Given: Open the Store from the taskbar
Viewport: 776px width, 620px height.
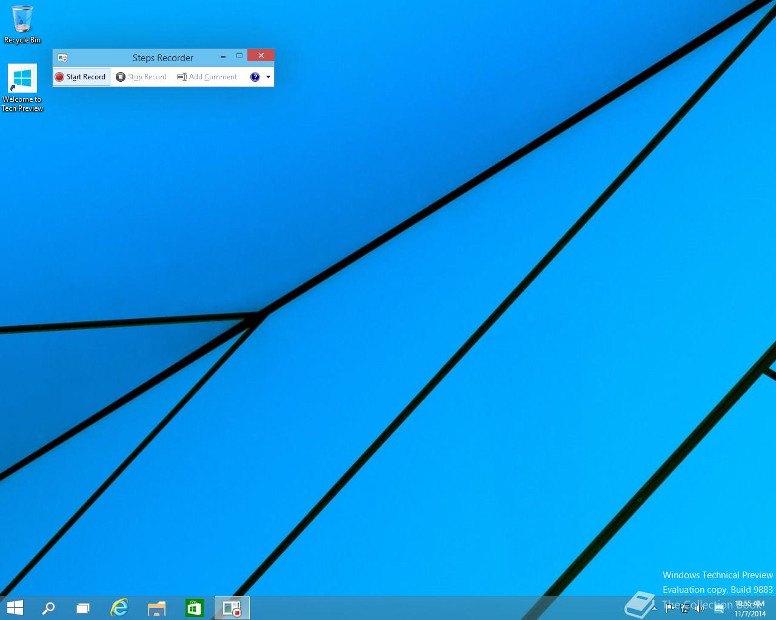Looking at the screenshot, I should point(195,608).
